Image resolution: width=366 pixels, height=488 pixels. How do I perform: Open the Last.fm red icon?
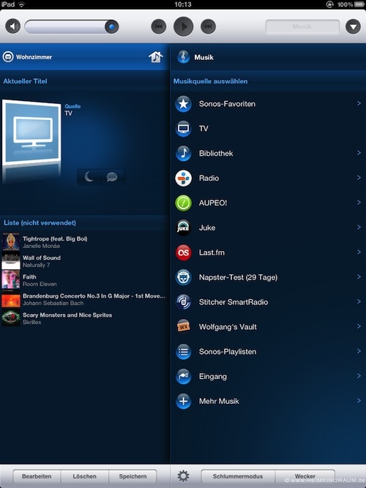pyautogui.click(x=183, y=252)
